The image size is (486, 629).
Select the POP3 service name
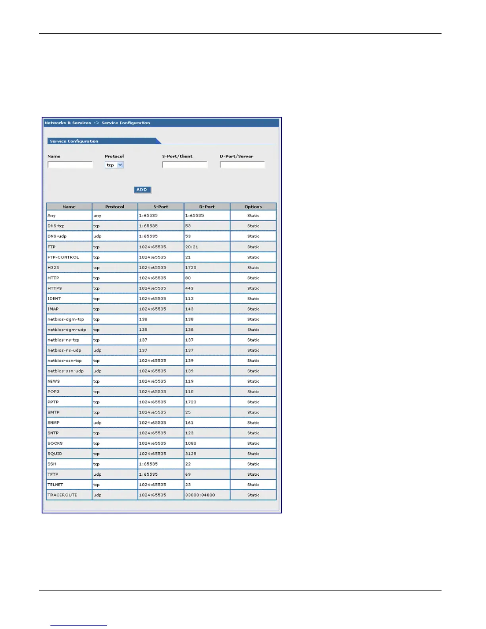click(54, 392)
